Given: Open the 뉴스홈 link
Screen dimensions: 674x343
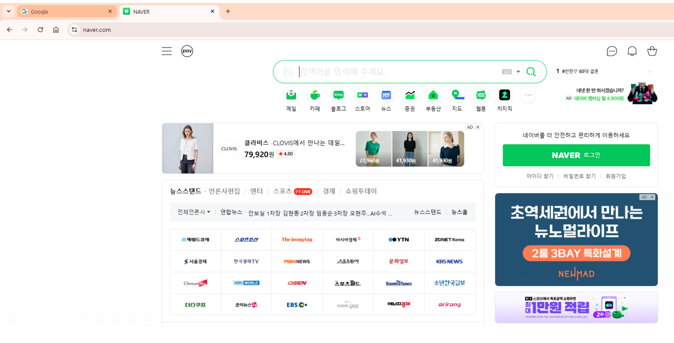Looking at the screenshot, I should coord(459,212).
